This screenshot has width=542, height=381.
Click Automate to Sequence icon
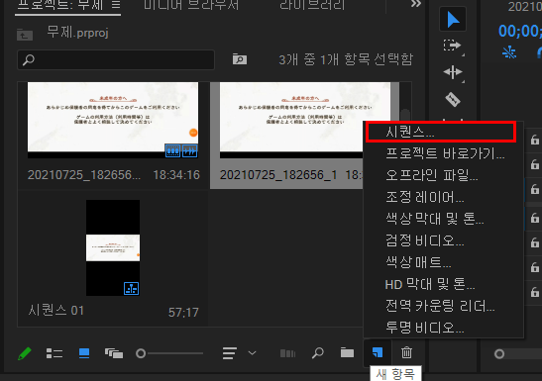tap(287, 353)
